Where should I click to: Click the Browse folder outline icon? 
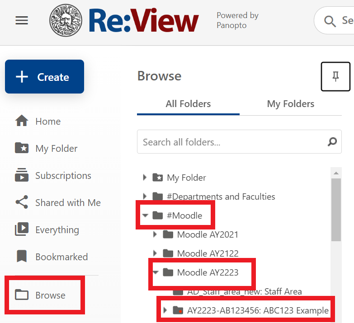coord(22,295)
